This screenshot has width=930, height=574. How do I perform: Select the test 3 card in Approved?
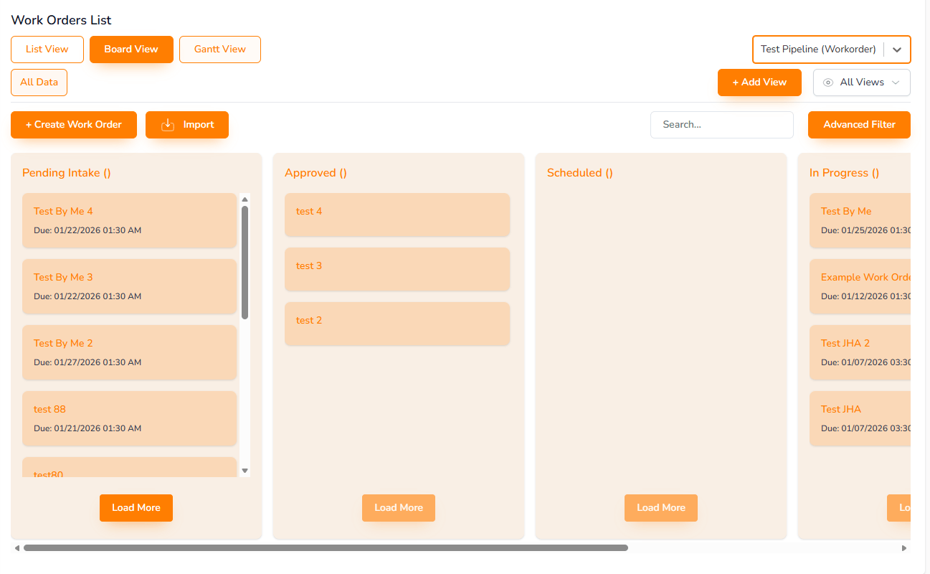(x=397, y=269)
